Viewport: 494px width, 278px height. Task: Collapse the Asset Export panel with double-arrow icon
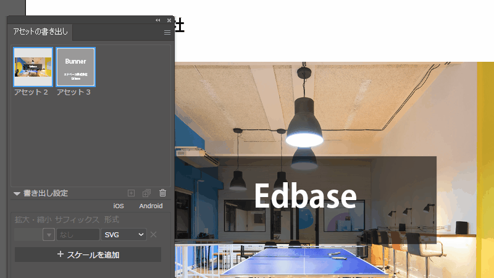pos(157,20)
